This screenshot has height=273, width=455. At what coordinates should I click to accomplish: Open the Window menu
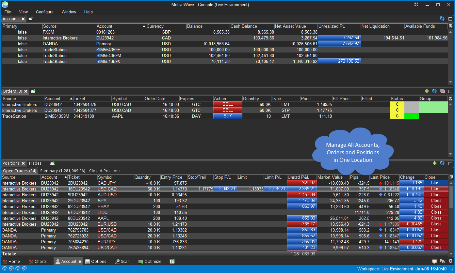point(69,12)
